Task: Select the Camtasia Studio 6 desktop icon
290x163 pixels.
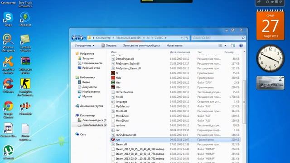Action: (x=25, y=43)
